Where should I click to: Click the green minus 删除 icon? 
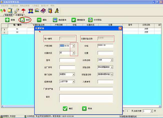39,20
